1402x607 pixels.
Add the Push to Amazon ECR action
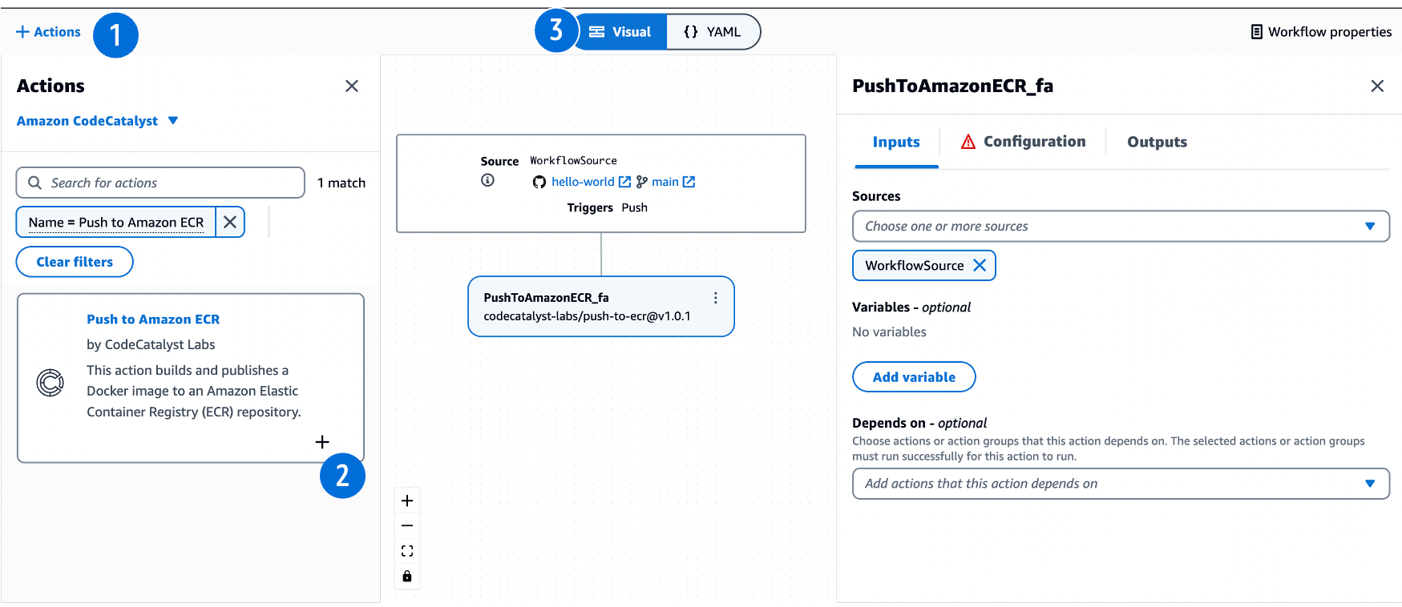coord(322,441)
